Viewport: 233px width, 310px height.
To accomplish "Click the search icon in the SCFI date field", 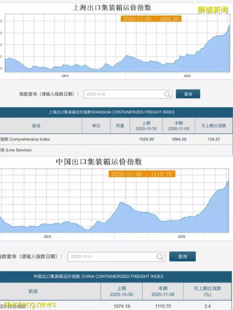I will (x=168, y=94).
